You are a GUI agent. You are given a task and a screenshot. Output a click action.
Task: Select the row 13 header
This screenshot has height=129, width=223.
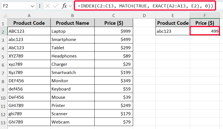tap(4, 122)
